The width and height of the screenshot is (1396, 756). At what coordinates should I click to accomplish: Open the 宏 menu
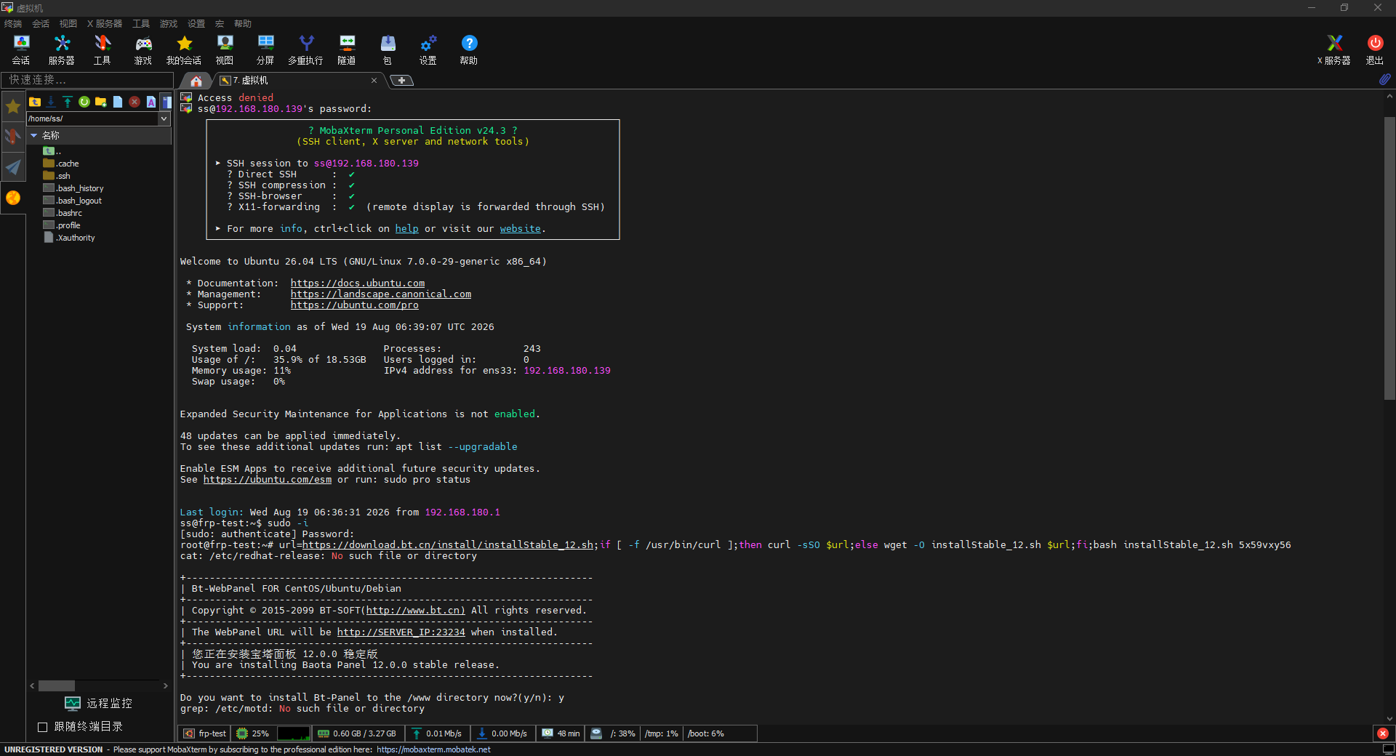pos(220,23)
